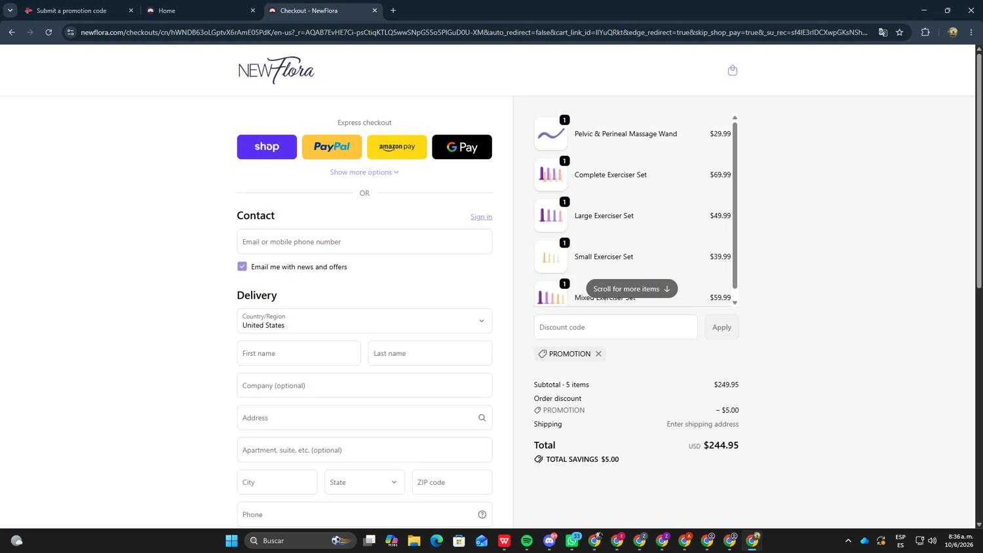Click order list scroll down arrow

pos(735,303)
